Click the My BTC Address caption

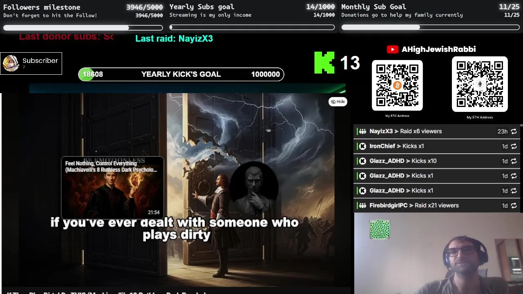tap(397, 116)
